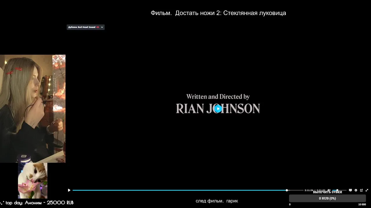Click the streamer webcam overlay
371x208 pixels.
pos(33,109)
